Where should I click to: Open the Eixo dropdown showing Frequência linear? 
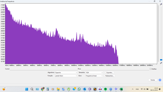pos(94,76)
